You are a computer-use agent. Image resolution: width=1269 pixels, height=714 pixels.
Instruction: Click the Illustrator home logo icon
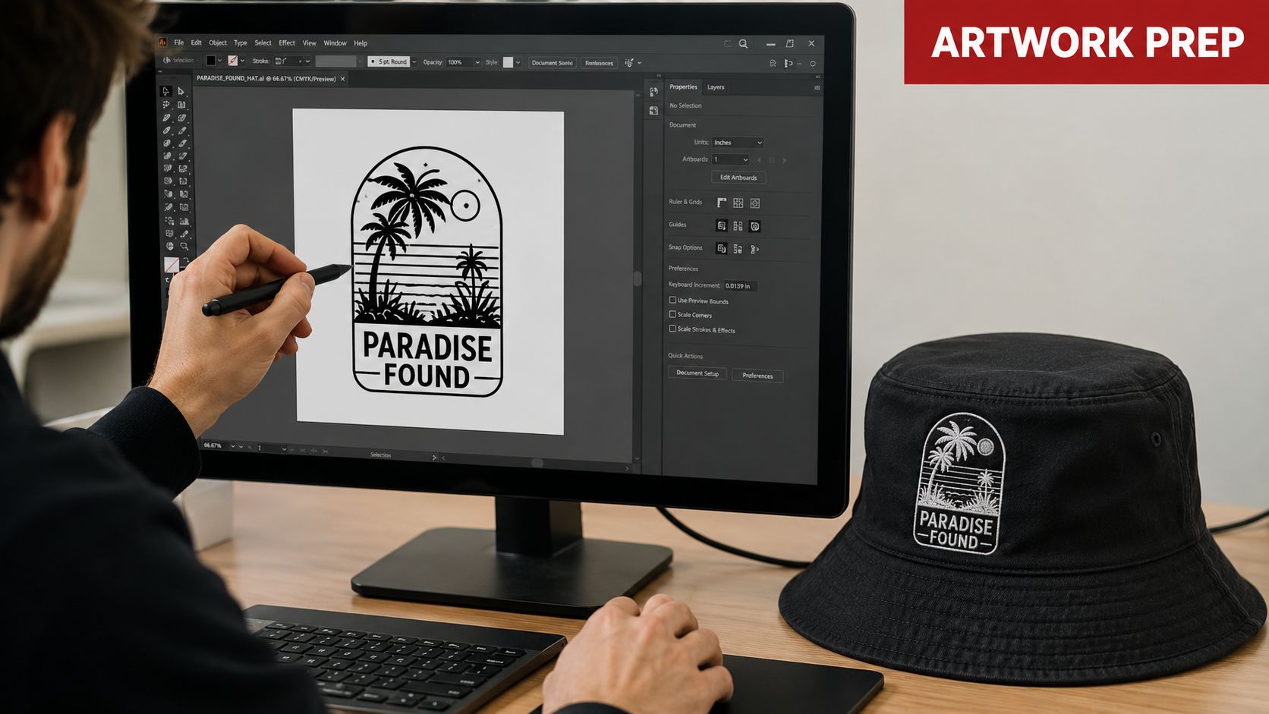point(162,42)
